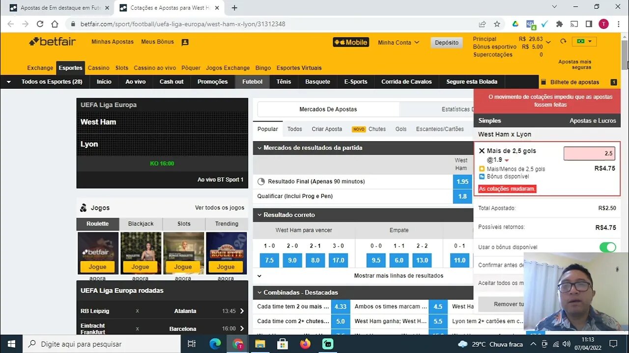The width and height of the screenshot is (629, 353).
Task: Go to Minhas Apostas
Action: (x=113, y=42)
